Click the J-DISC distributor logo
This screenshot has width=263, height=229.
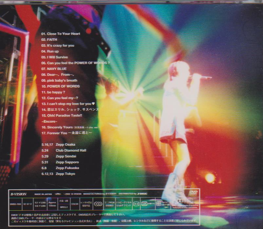[x=142, y=194]
